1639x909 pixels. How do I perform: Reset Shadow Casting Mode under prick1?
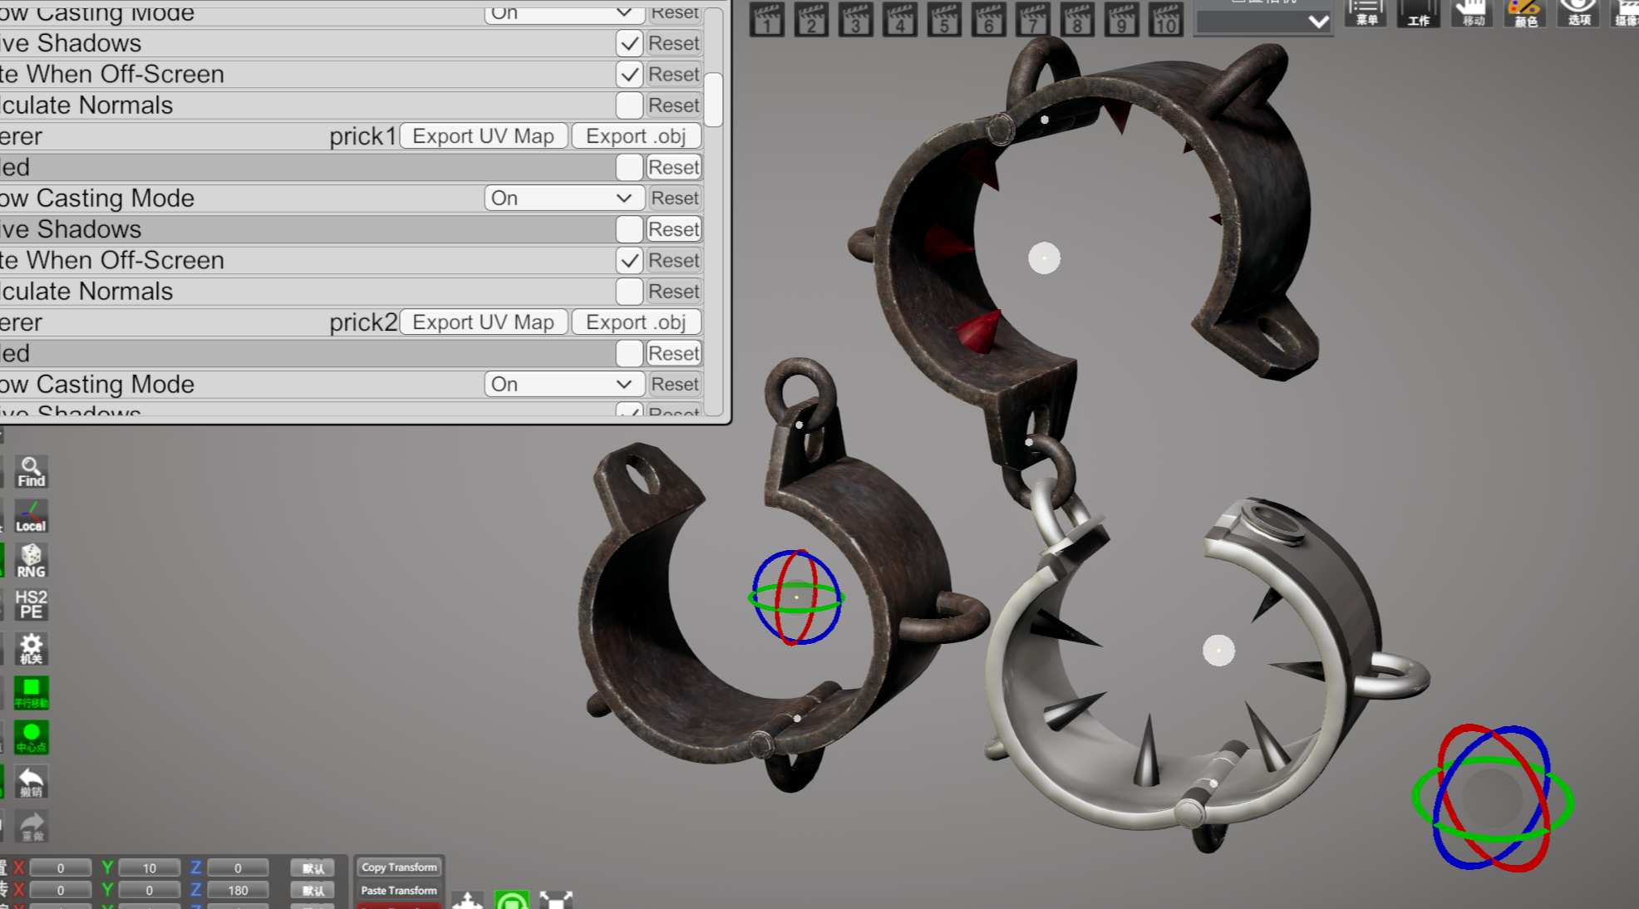(x=675, y=198)
